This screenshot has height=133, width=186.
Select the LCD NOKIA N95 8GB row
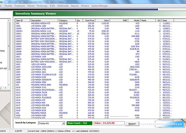point(94,105)
